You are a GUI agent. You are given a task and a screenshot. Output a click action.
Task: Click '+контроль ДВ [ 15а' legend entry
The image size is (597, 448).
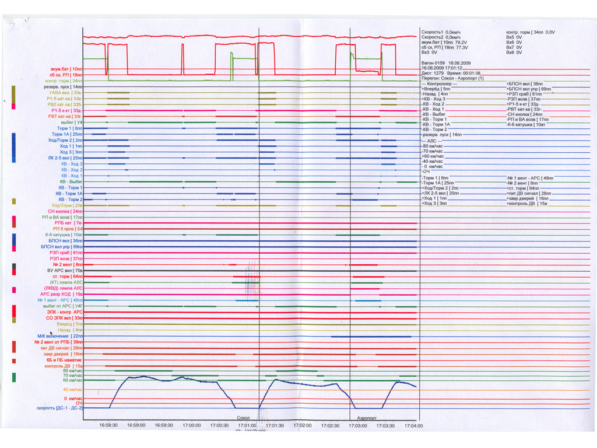[527, 204]
